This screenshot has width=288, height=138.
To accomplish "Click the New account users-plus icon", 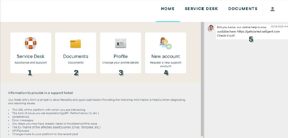I will click(x=165, y=43).
